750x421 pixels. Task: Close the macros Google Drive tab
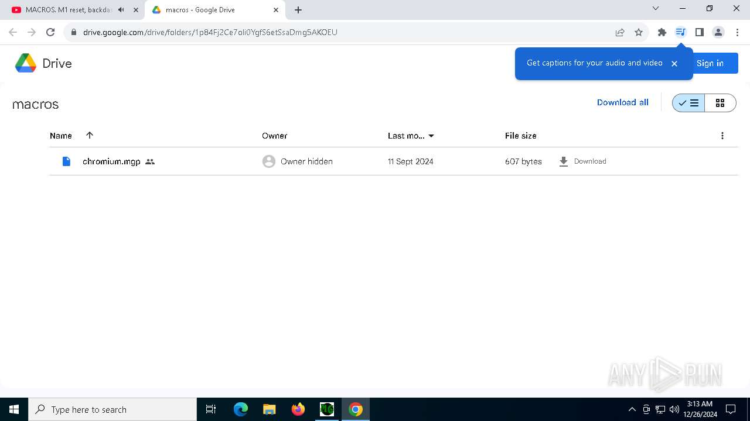tap(276, 10)
